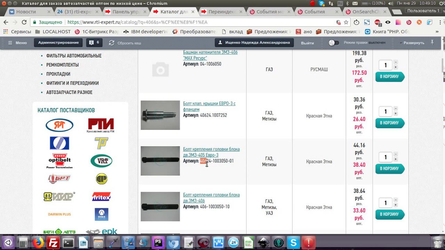Open the ФИЛЬТРЫ АВТОМОБИЛЬНЫЕ category
This screenshot has width=445, height=250.
coord(74,56)
